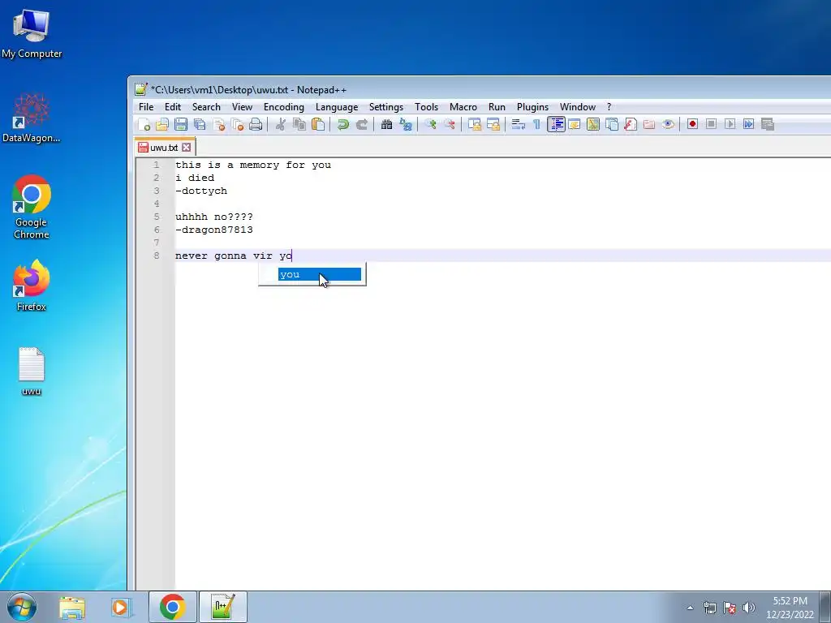Click on the '-dottych' line

[x=201, y=191]
